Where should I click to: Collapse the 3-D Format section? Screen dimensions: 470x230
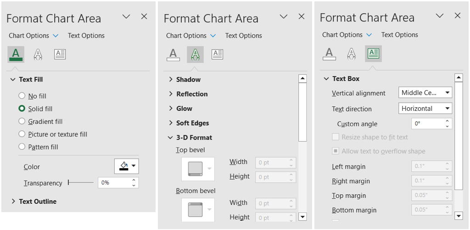pos(190,137)
